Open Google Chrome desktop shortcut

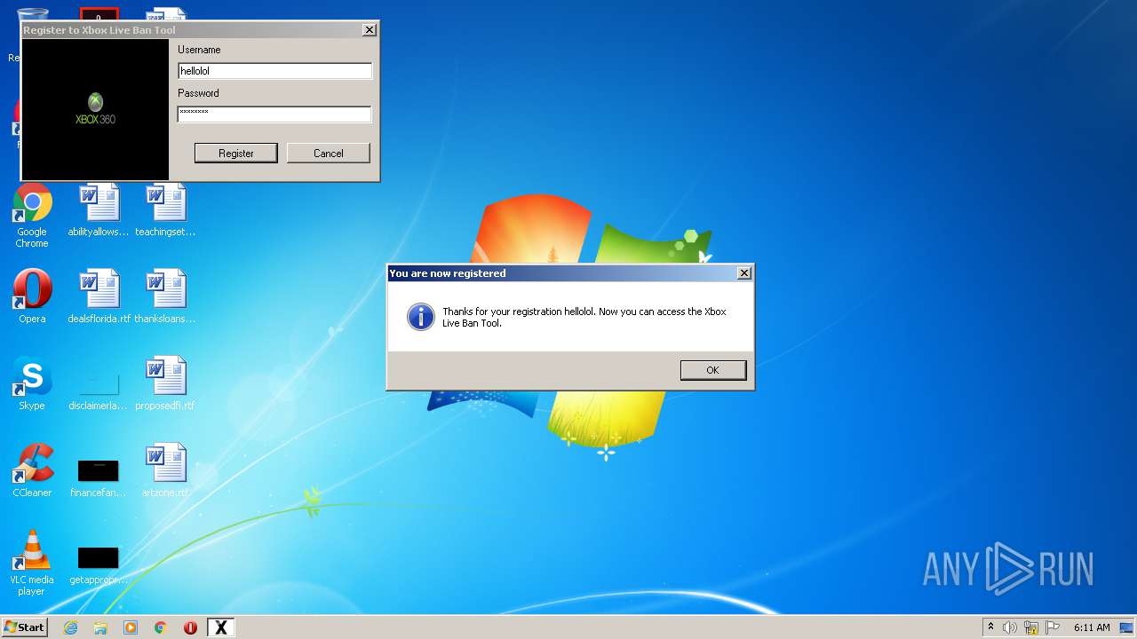[x=32, y=216]
